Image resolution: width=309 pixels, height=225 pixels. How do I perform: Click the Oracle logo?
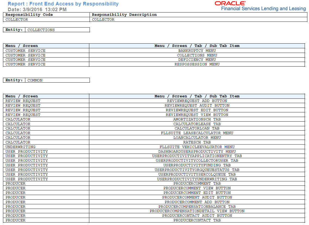(x=230, y=3)
